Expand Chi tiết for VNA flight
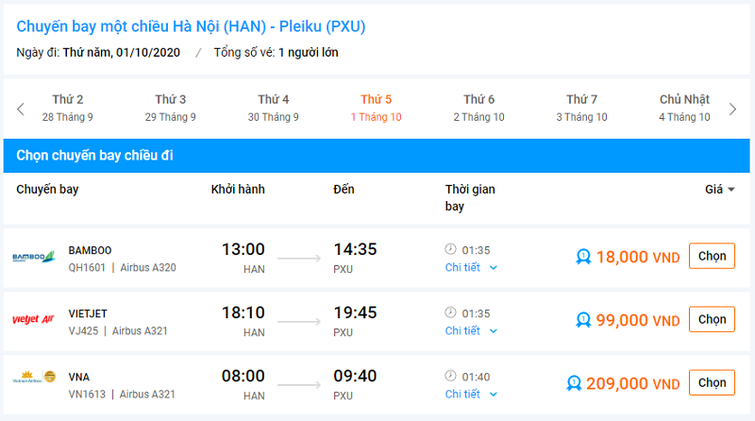755x421 pixels. click(471, 394)
